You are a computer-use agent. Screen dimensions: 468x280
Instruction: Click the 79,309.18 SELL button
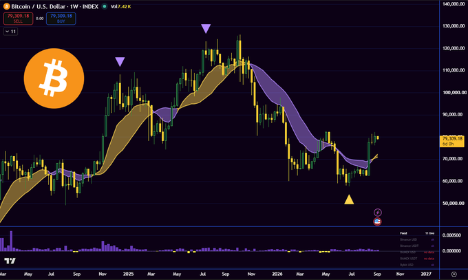pos(18,19)
